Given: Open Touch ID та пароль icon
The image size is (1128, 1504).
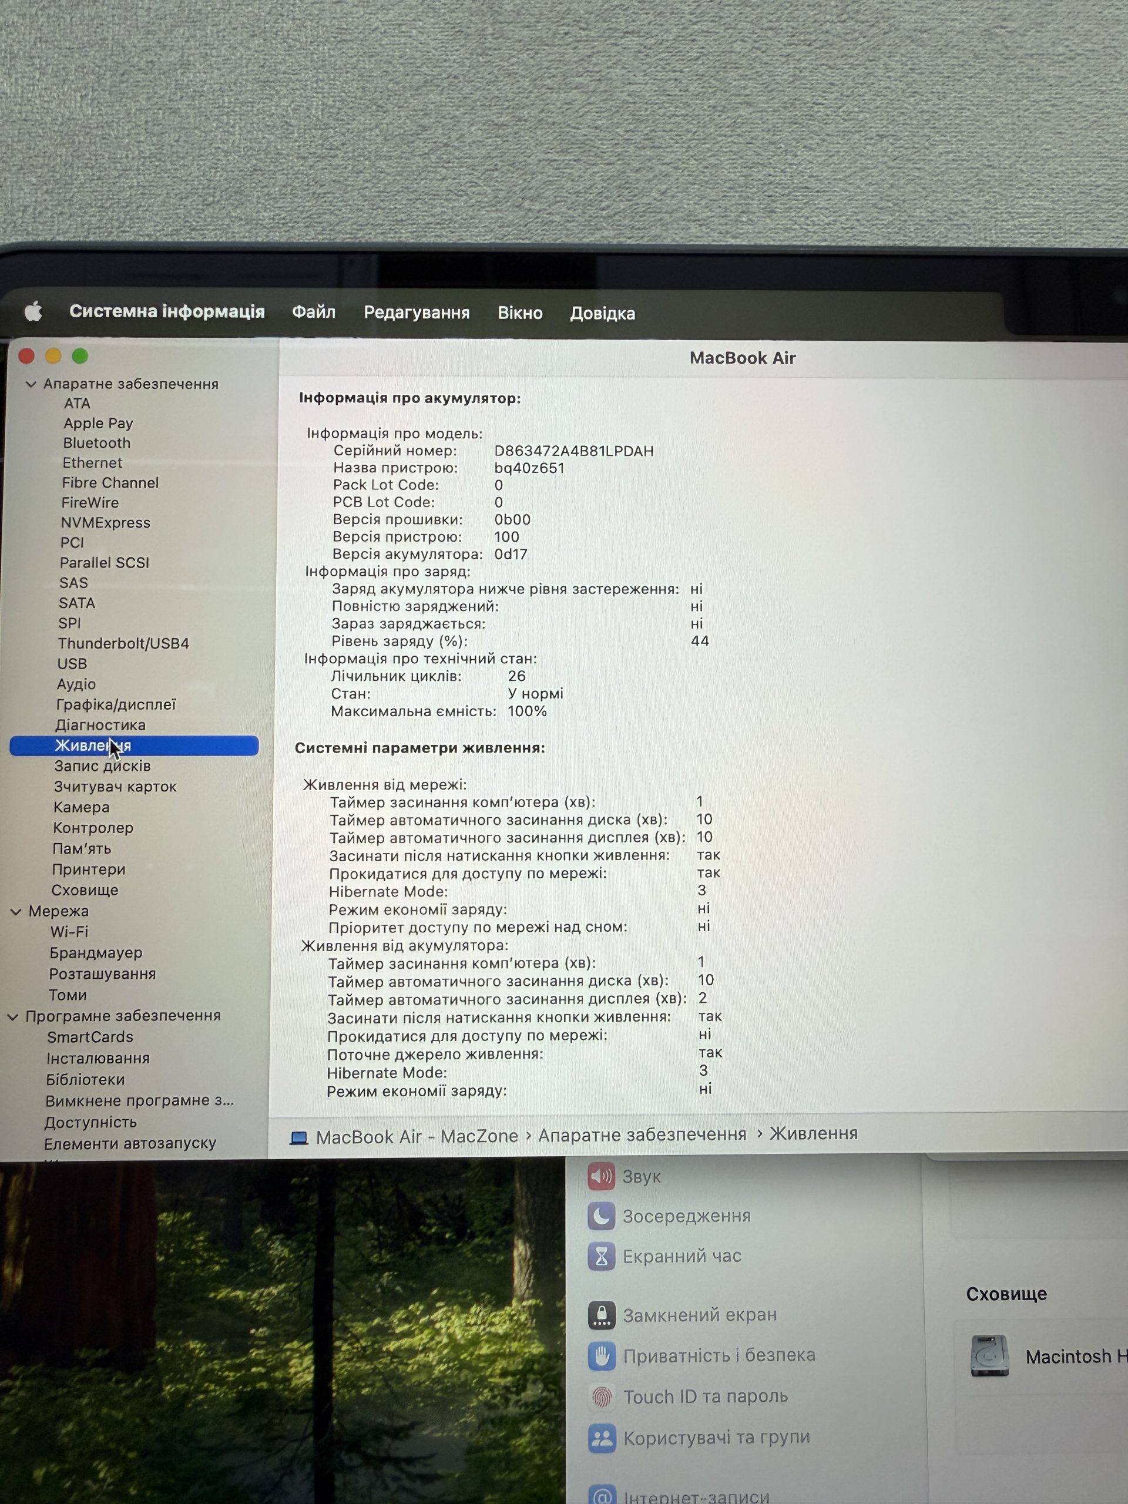Looking at the screenshot, I should 602,1396.
